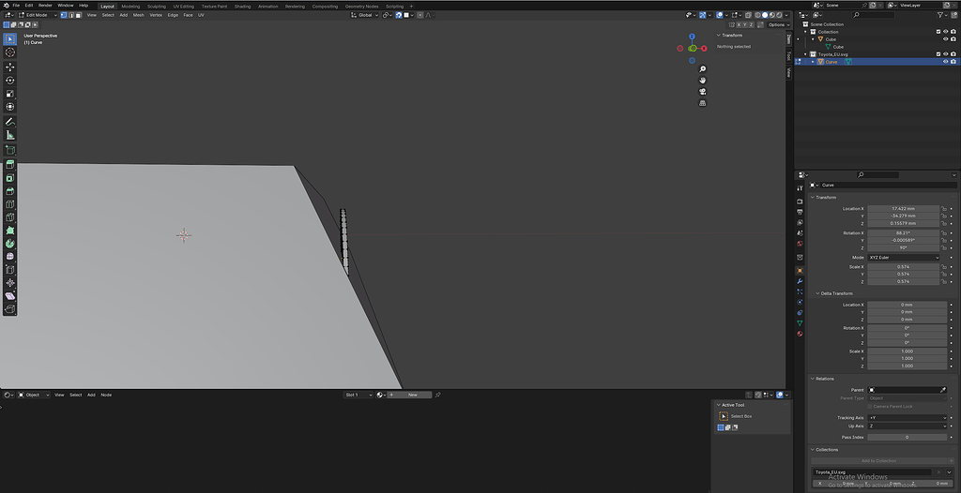Activate the Extrude Region tool
Viewport: 961px width, 493px height.
pyautogui.click(x=9, y=165)
